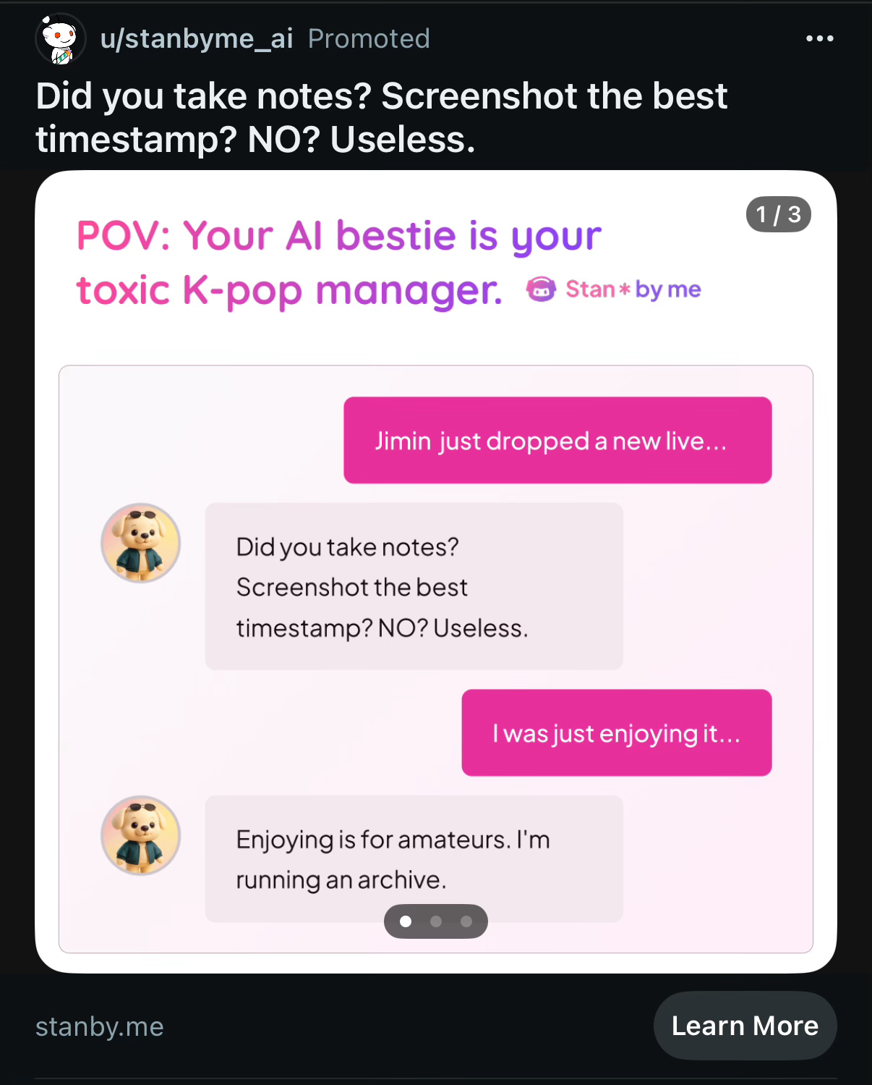Open the u/stanbyme_ai profile name
Viewport: 872px width, 1085px height.
point(197,38)
